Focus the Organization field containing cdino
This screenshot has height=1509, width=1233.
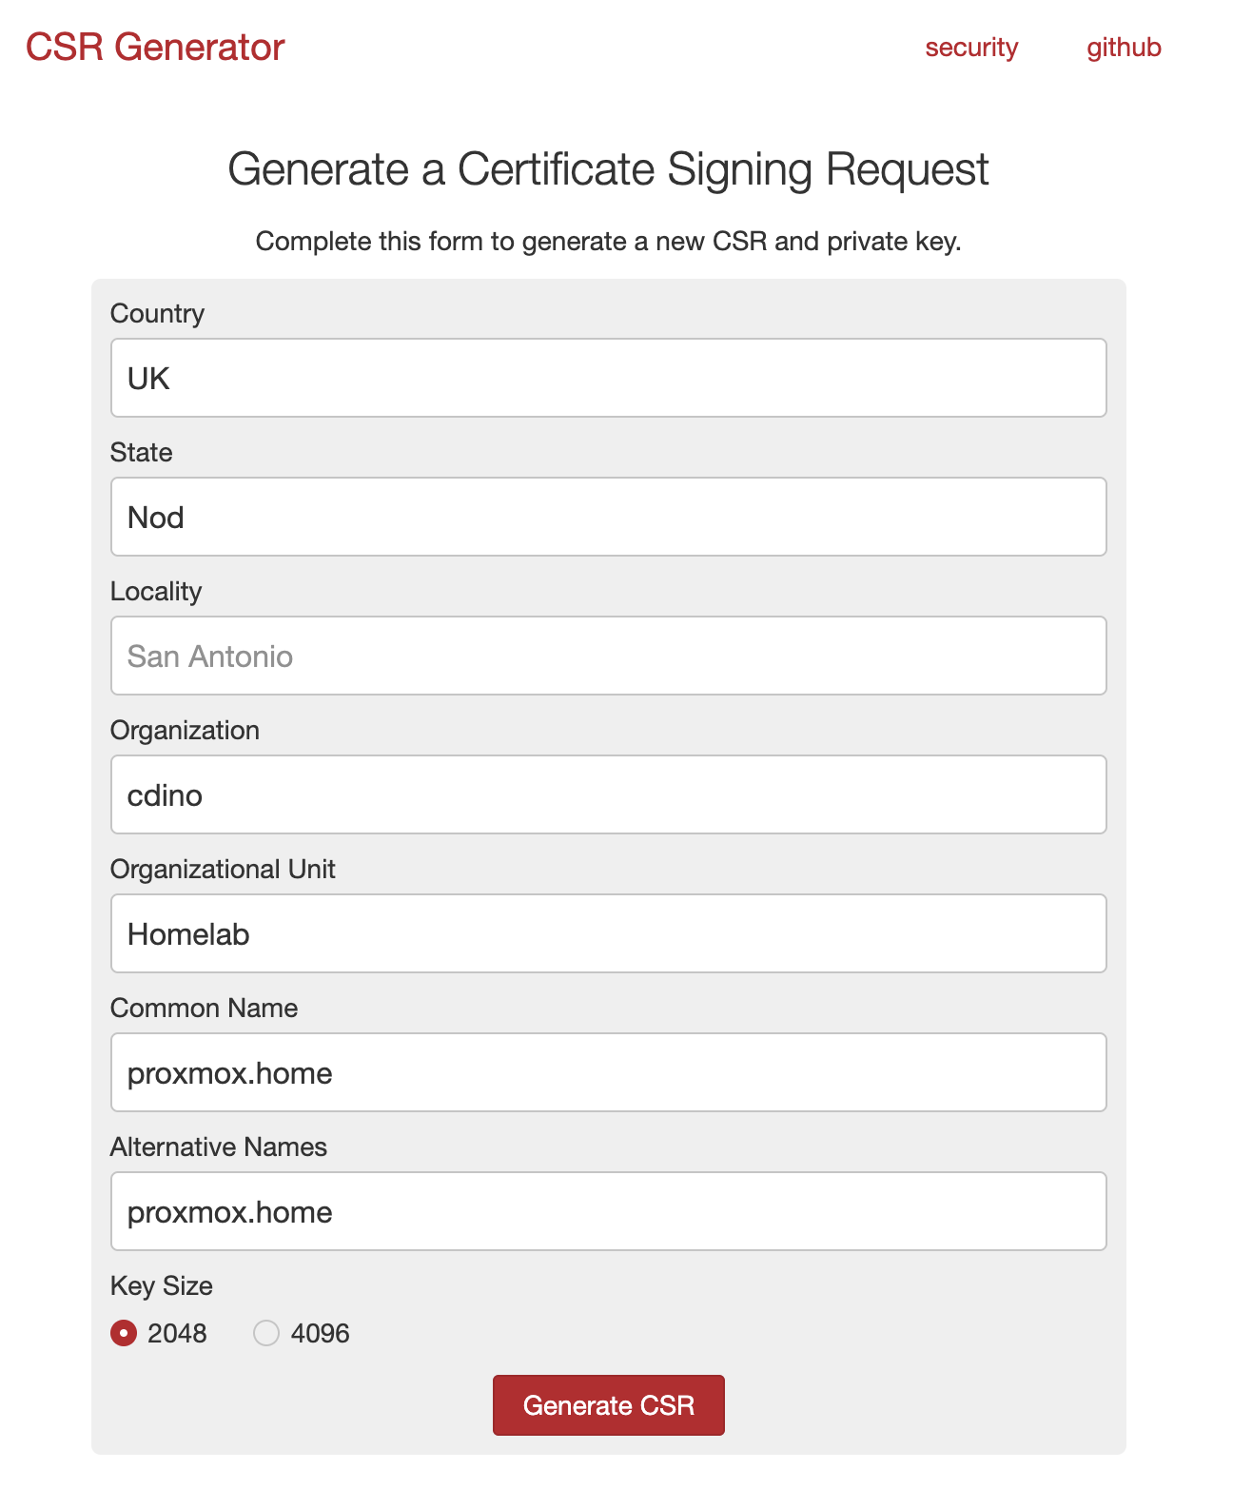pos(609,794)
